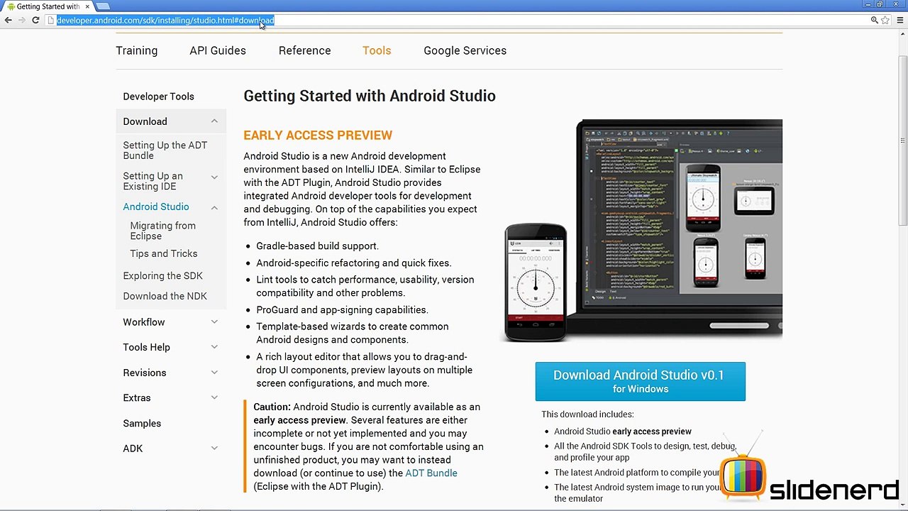
Task: Select the 'Getting Started with' browser tab
Action: click(x=48, y=6)
